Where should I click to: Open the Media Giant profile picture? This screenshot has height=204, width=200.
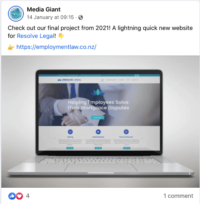pyautogui.click(x=16, y=14)
